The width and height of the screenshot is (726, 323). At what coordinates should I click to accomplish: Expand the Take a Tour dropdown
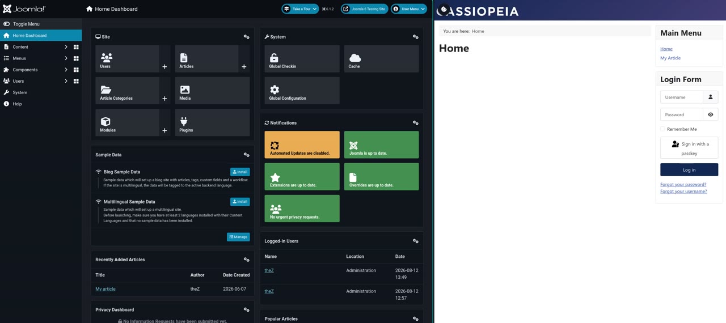tap(300, 9)
